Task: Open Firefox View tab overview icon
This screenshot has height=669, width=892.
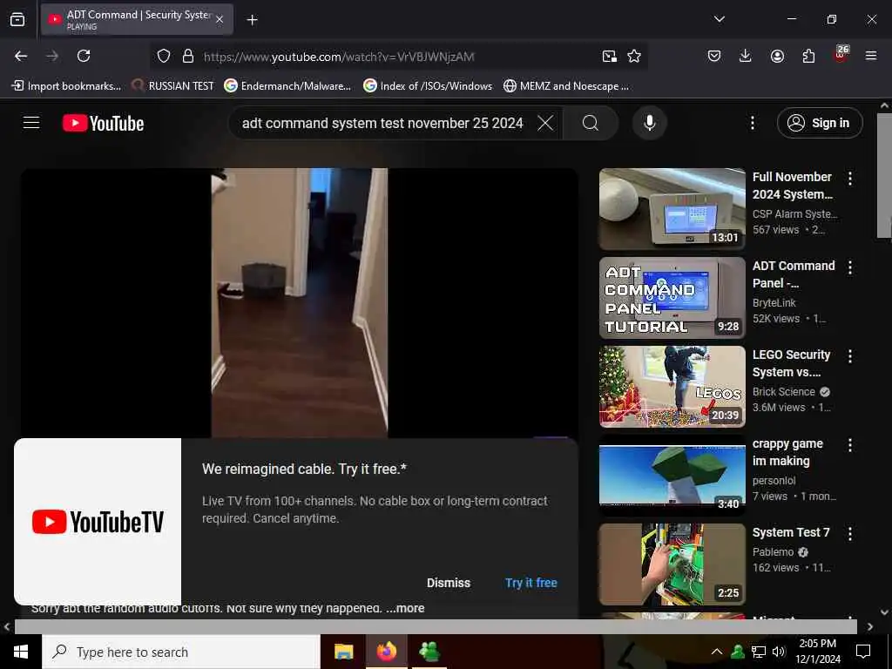Action: tap(17, 19)
